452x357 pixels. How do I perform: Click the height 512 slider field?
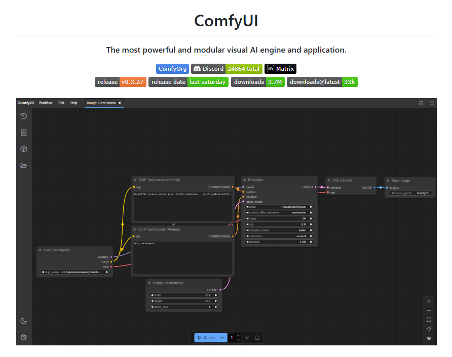tap(184, 301)
